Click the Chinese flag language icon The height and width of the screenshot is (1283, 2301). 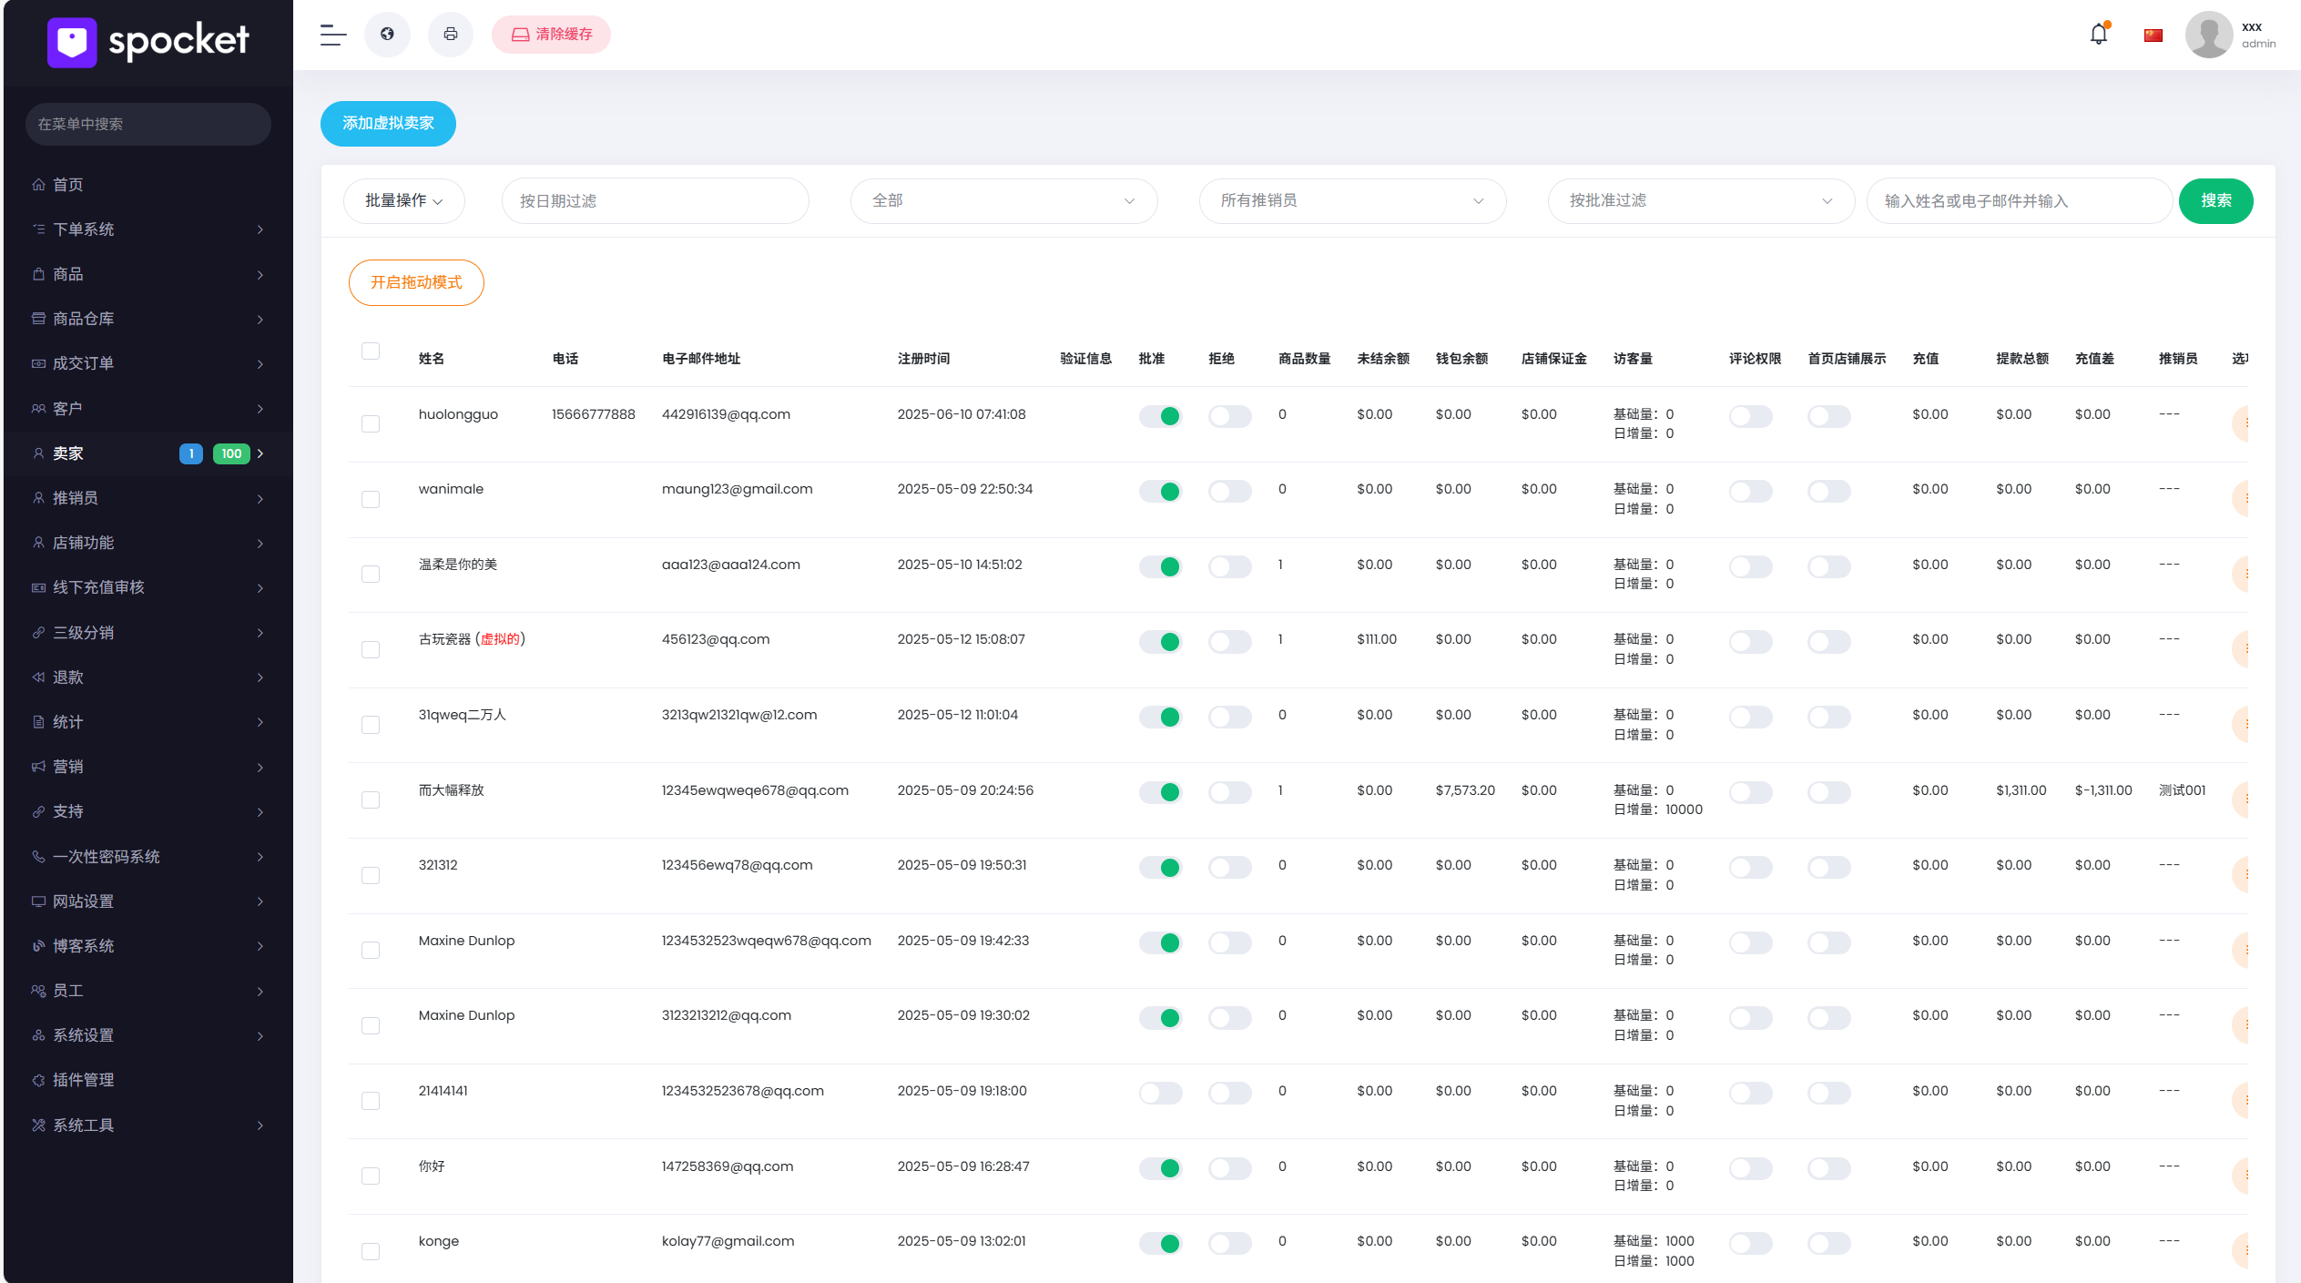point(2153,36)
